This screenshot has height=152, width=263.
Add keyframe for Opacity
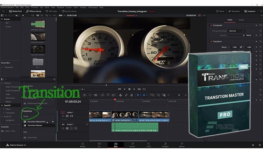256,35
